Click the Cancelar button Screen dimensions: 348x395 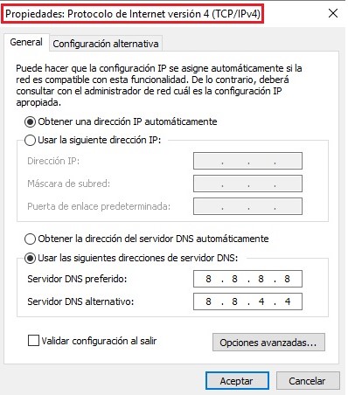308,381
